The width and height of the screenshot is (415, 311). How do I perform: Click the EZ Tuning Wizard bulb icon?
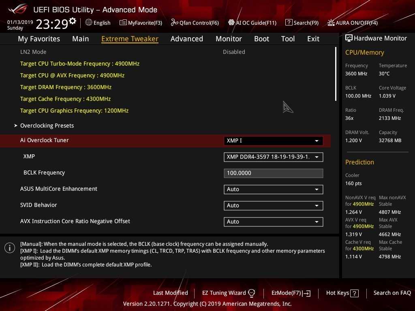(252, 293)
